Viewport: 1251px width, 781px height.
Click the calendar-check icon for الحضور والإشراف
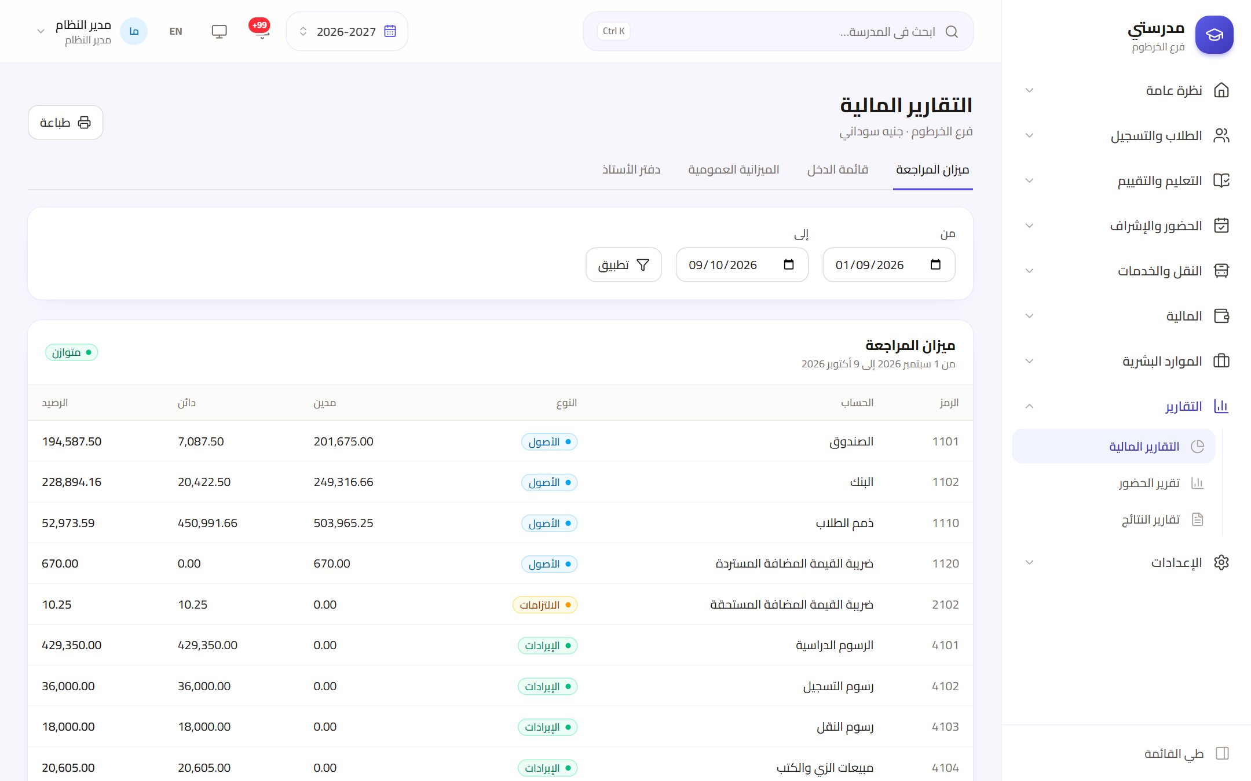(x=1221, y=226)
